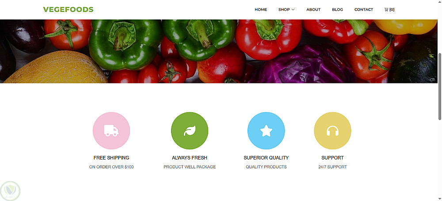The image size is (442, 201).
Task: Click the yellow headphones Support icon
Action: tap(333, 130)
